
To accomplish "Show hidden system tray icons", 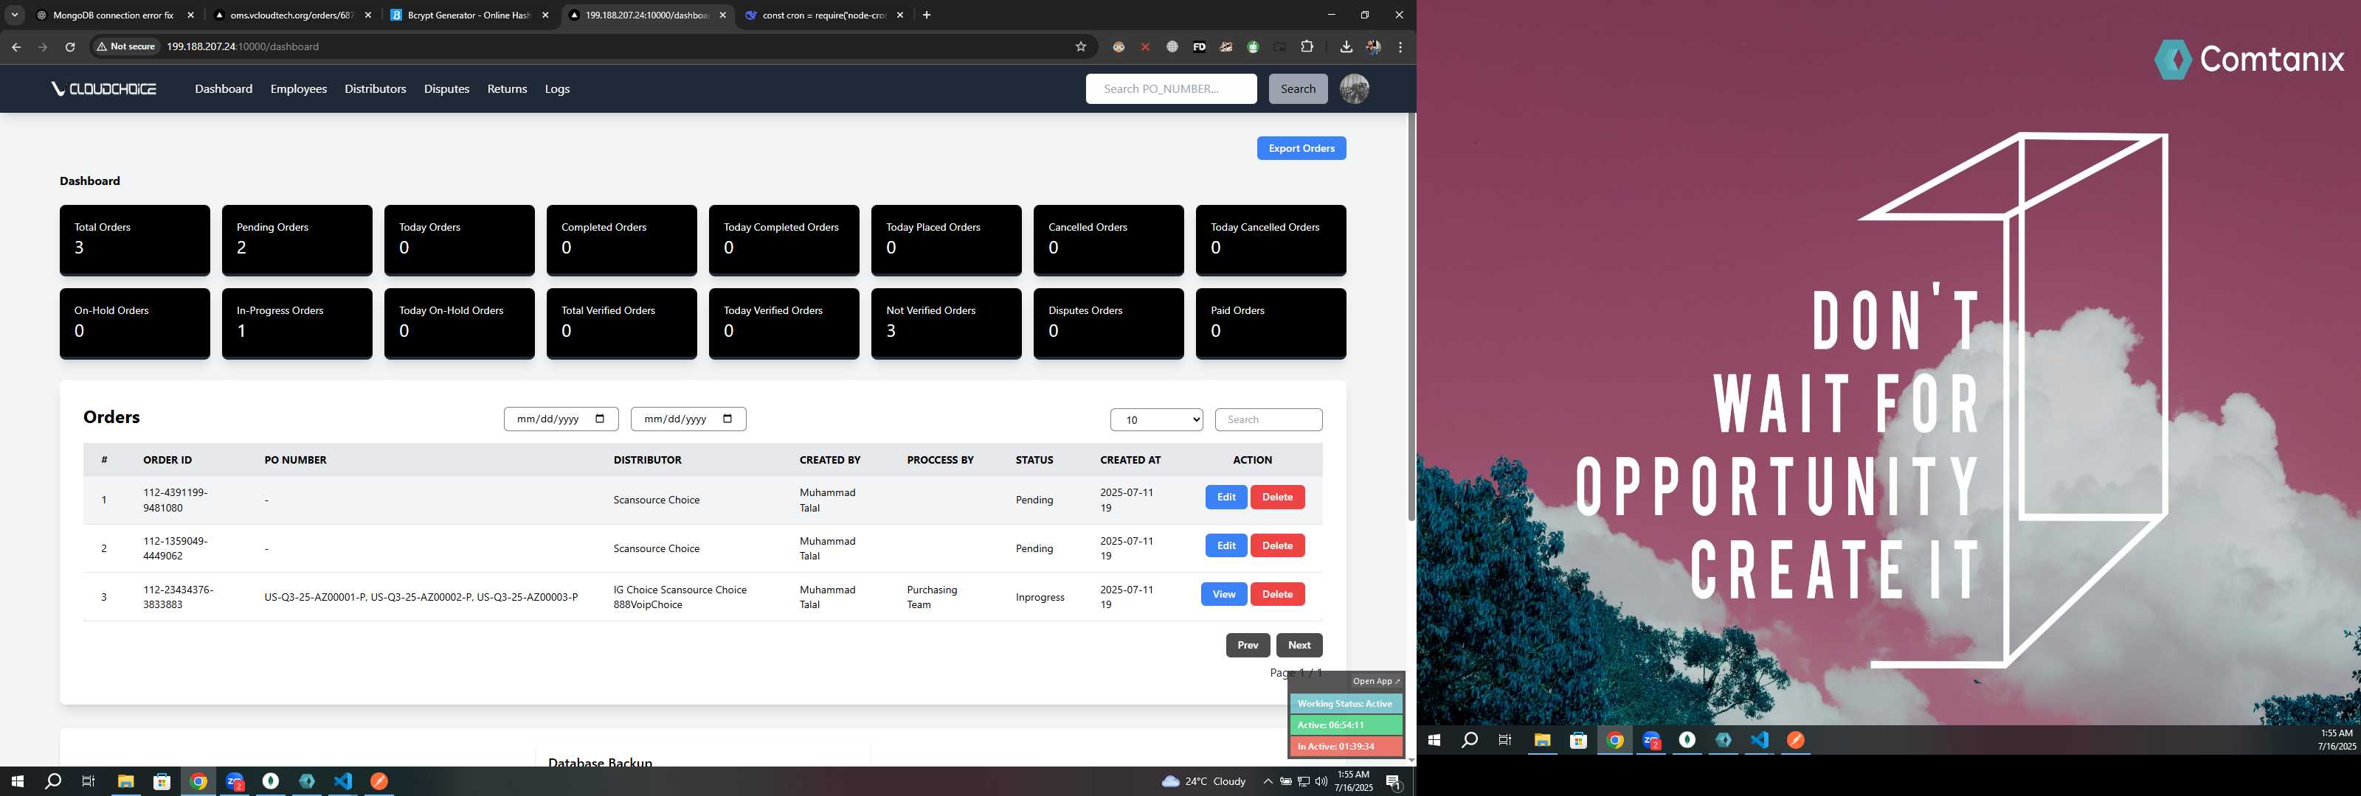I will (x=1268, y=781).
